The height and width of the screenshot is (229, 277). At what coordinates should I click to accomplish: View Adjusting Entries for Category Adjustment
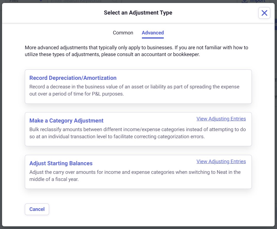[221, 119]
